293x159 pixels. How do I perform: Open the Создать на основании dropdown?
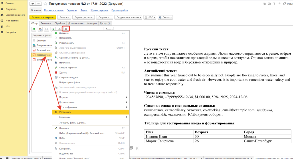129,17
